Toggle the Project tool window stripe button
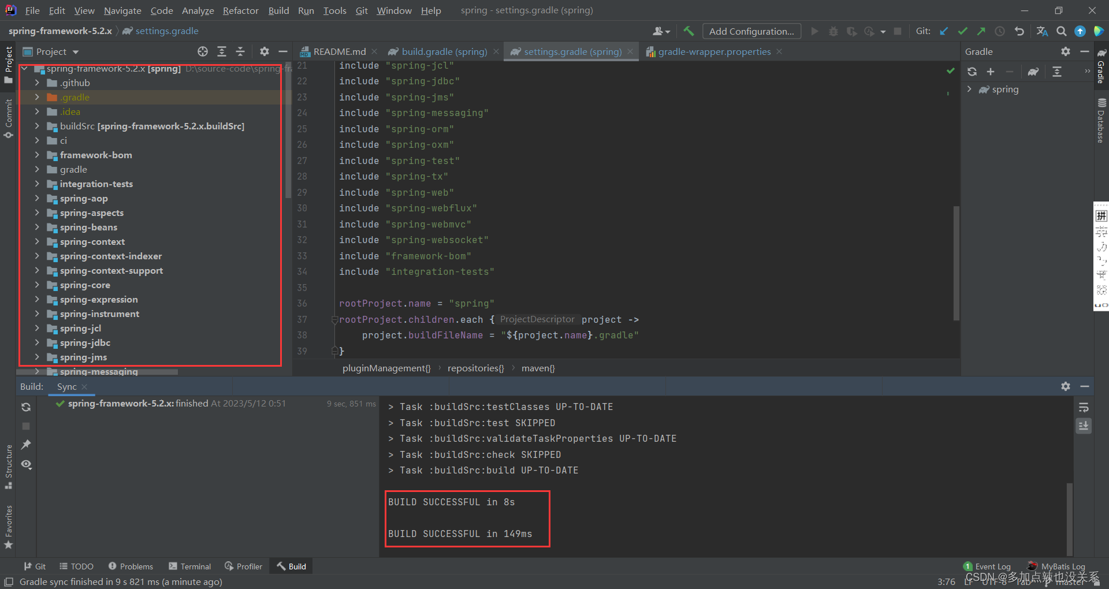 (x=8, y=64)
